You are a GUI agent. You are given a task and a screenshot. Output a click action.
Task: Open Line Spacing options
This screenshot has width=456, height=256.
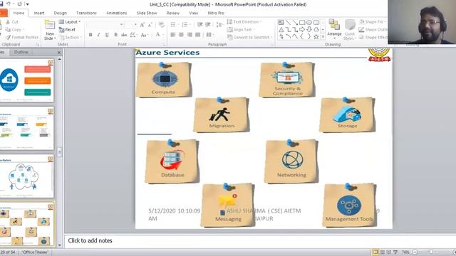pyautogui.click(x=219, y=25)
